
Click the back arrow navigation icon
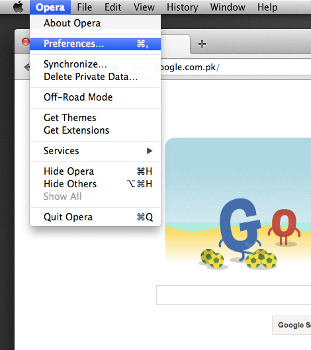click(27, 67)
